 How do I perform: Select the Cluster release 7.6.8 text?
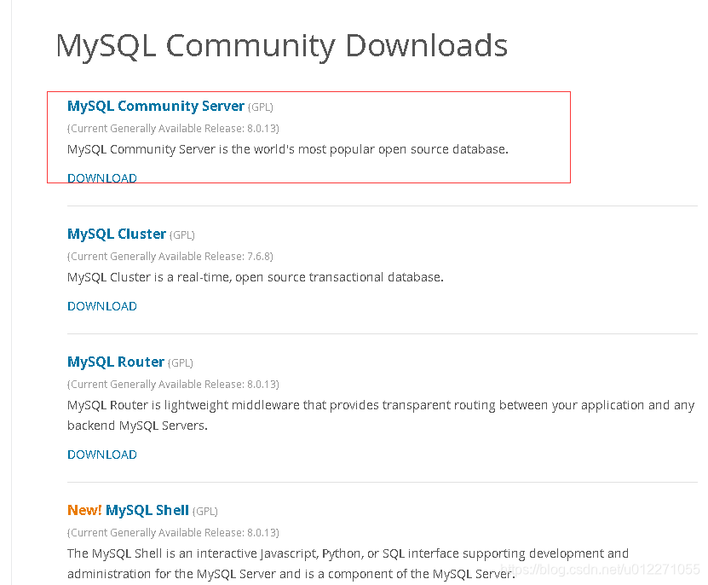170,257
